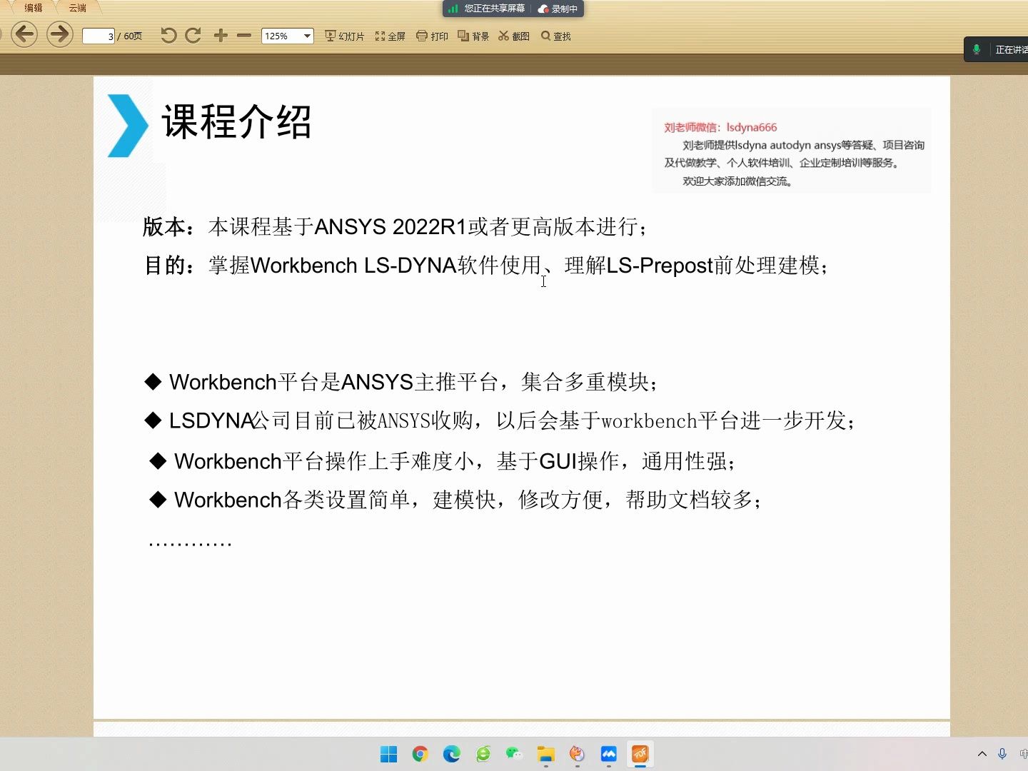
Task: Switch to fullscreen (全屏)
Action: [390, 36]
